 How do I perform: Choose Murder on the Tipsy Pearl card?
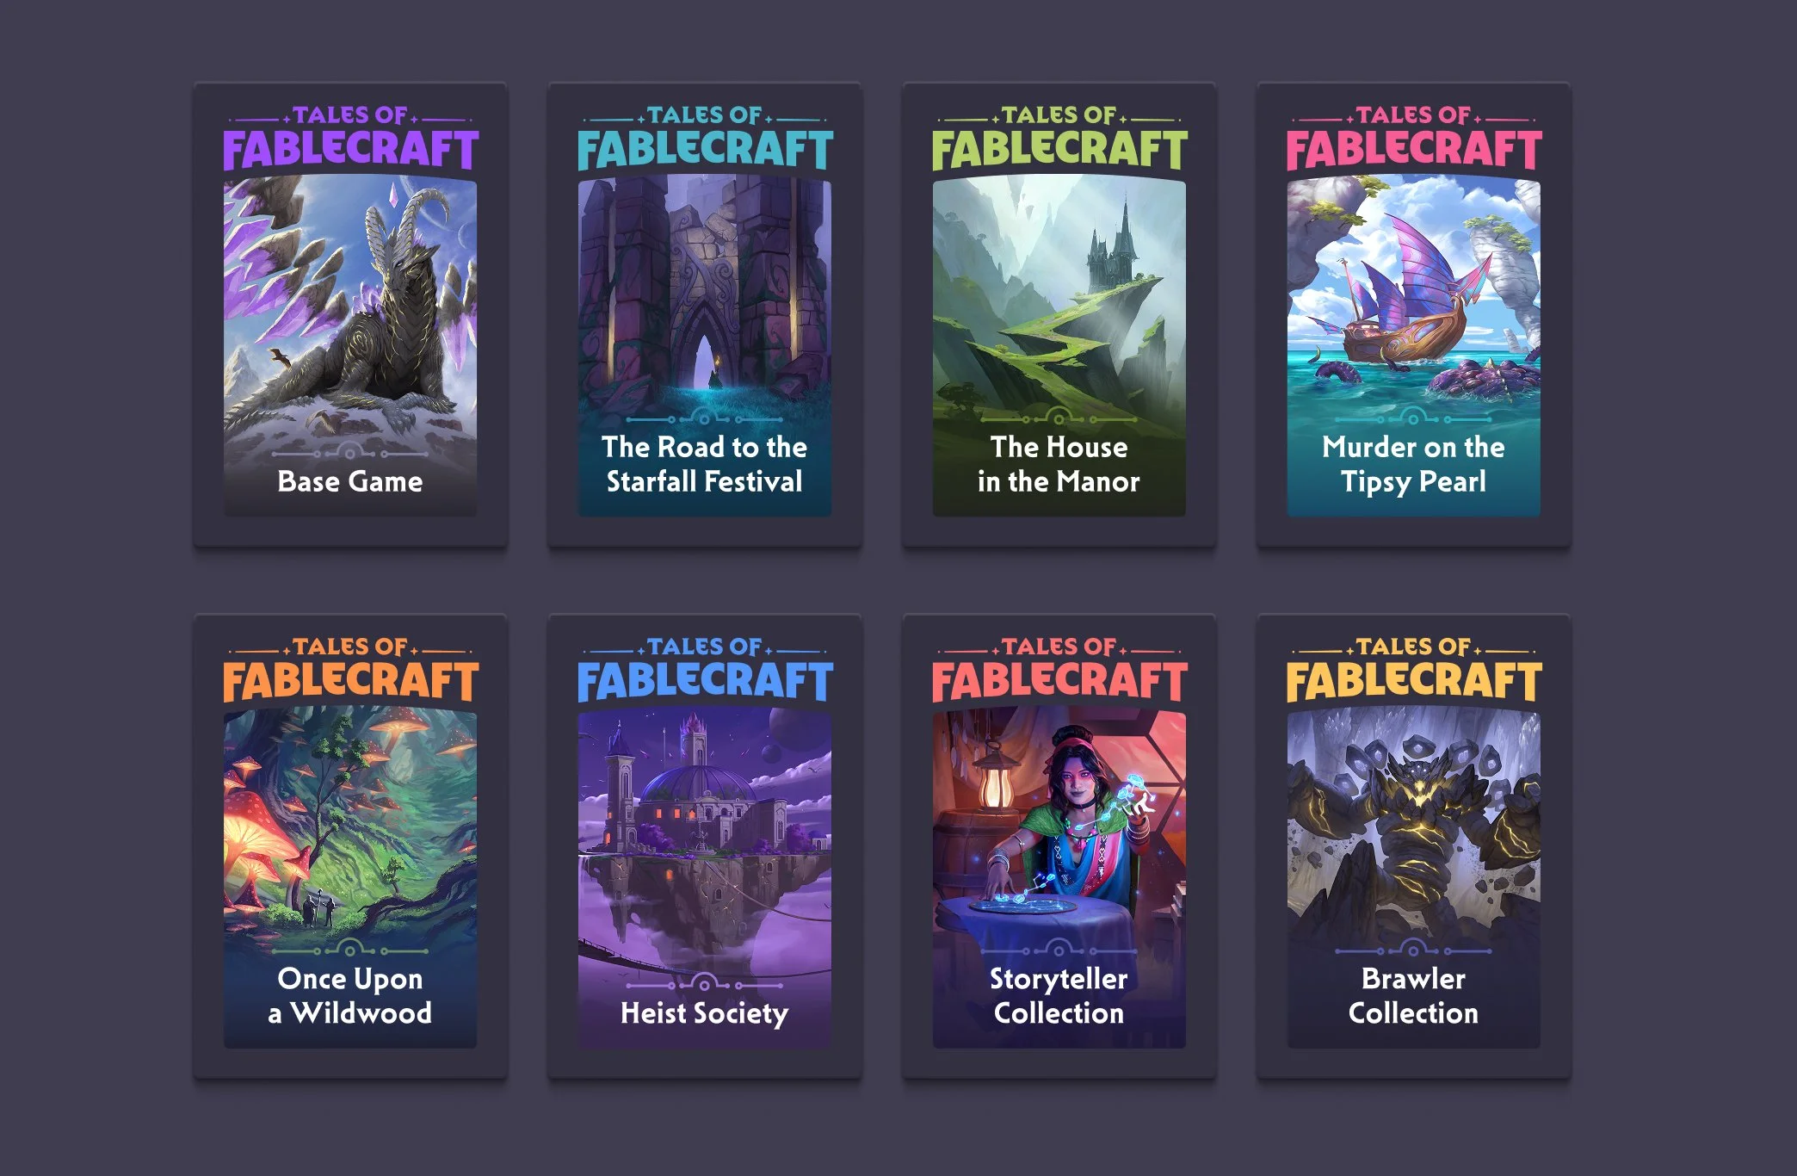tap(1414, 314)
